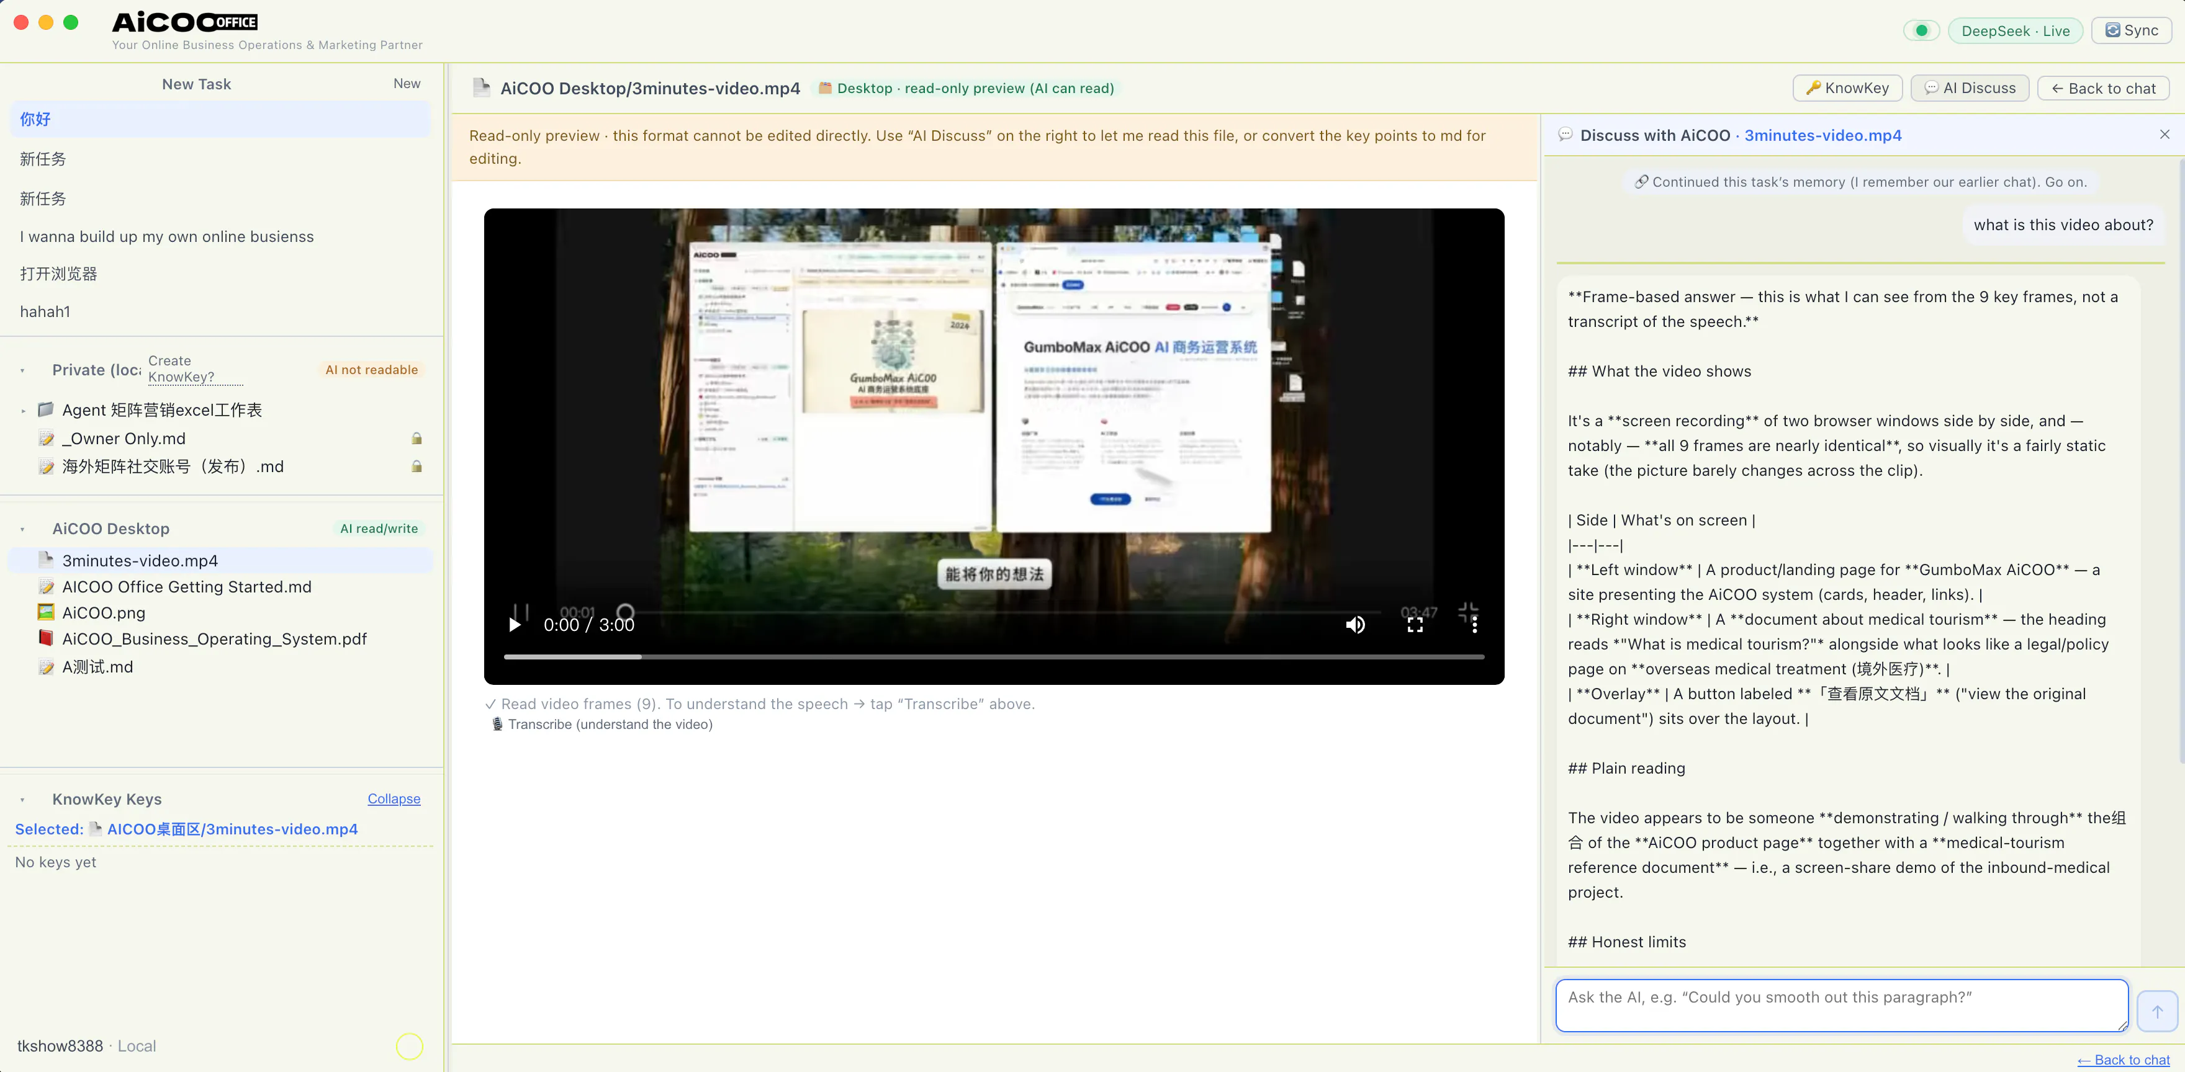
Task: Open the AiCOO.png image file
Action: [104, 613]
